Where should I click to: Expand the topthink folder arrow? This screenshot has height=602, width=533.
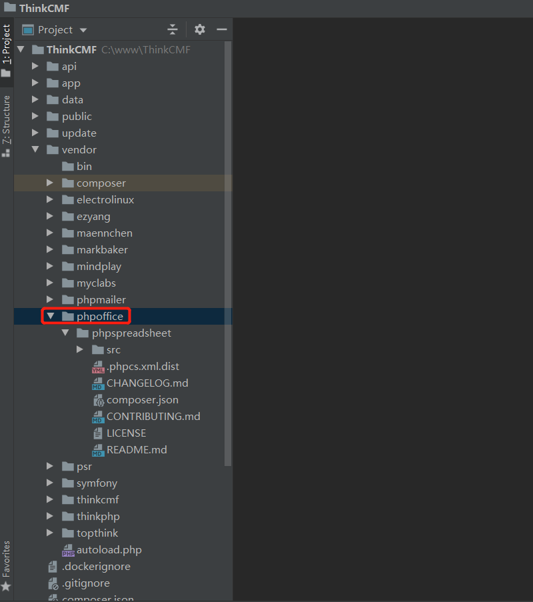(50, 533)
